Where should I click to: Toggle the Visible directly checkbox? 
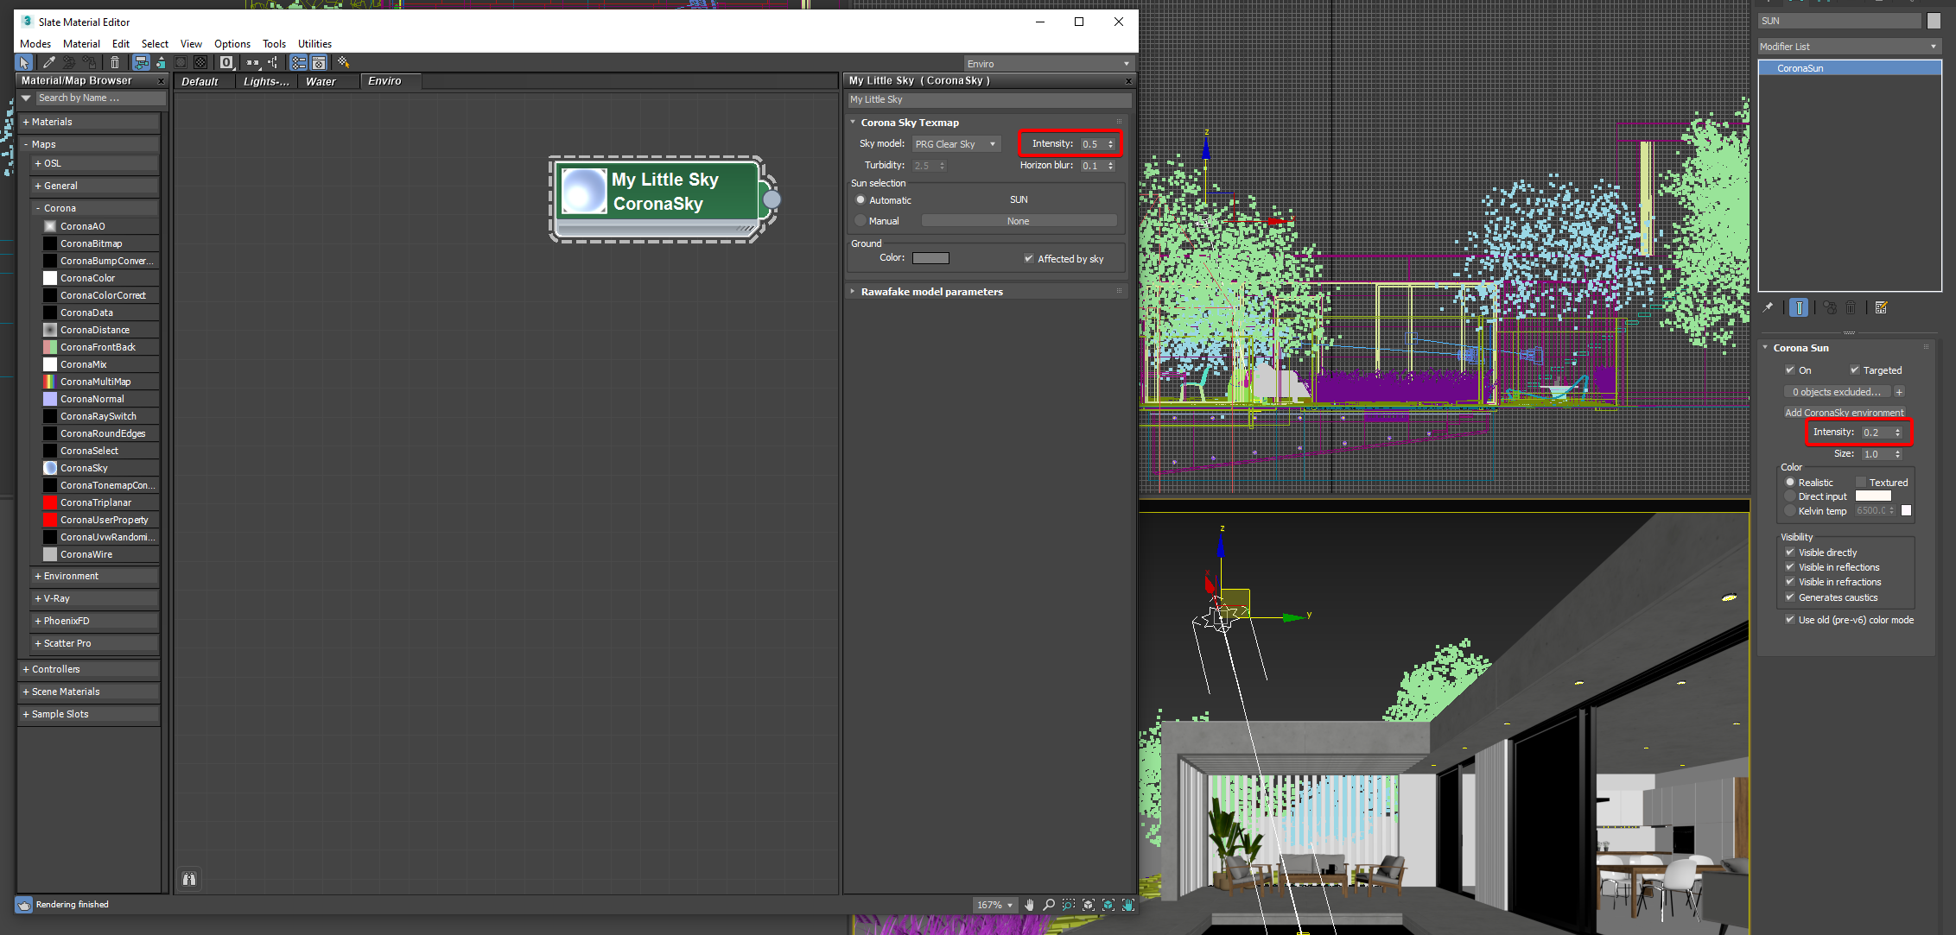[1790, 553]
